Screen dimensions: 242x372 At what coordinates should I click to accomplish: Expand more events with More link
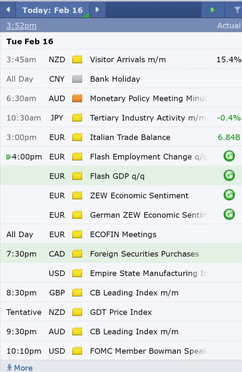(x=20, y=368)
